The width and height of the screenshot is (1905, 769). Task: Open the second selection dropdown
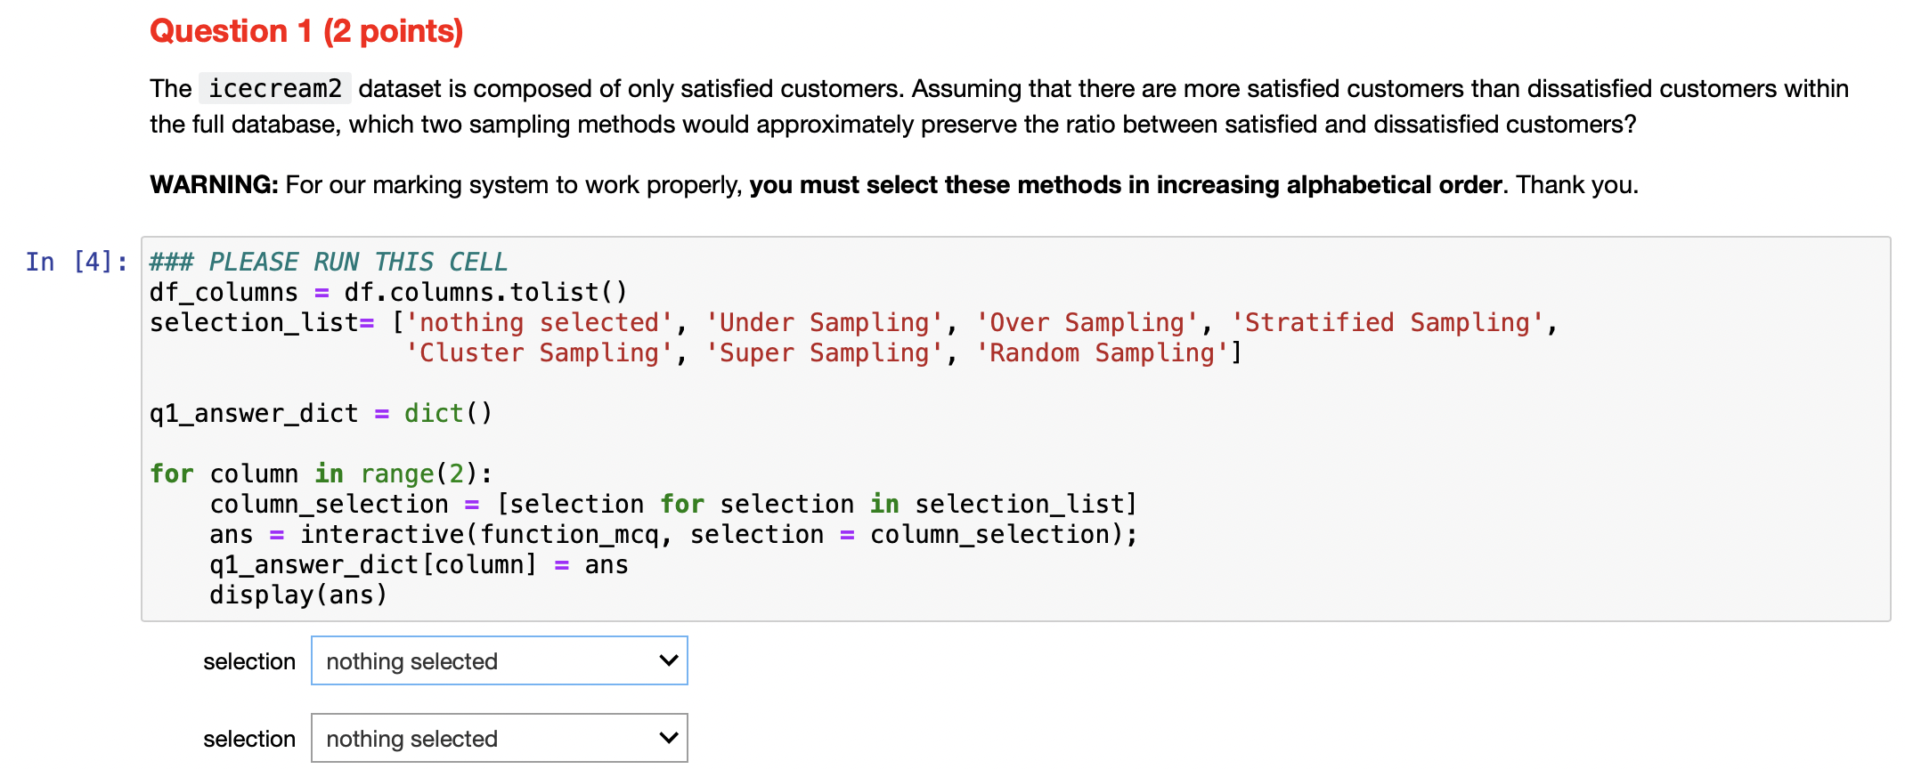pyautogui.click(x=499, y=738)
